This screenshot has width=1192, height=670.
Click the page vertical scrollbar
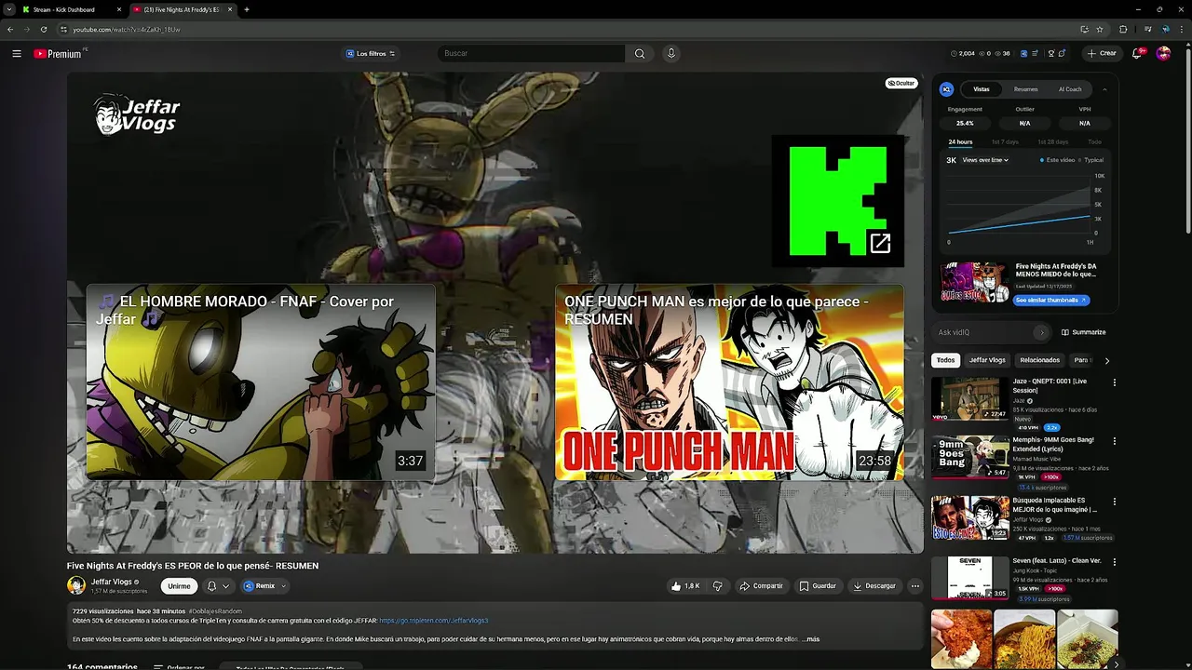click(x=1187, y=140)
